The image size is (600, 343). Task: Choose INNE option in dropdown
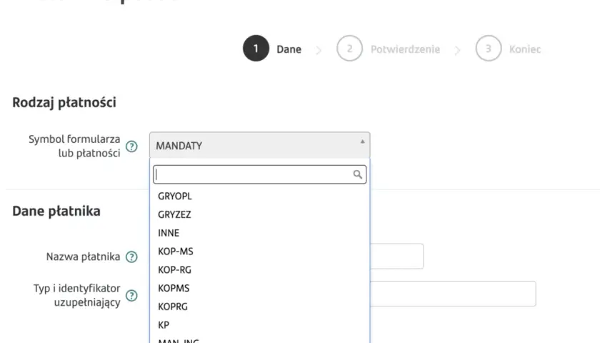point(259,233)
